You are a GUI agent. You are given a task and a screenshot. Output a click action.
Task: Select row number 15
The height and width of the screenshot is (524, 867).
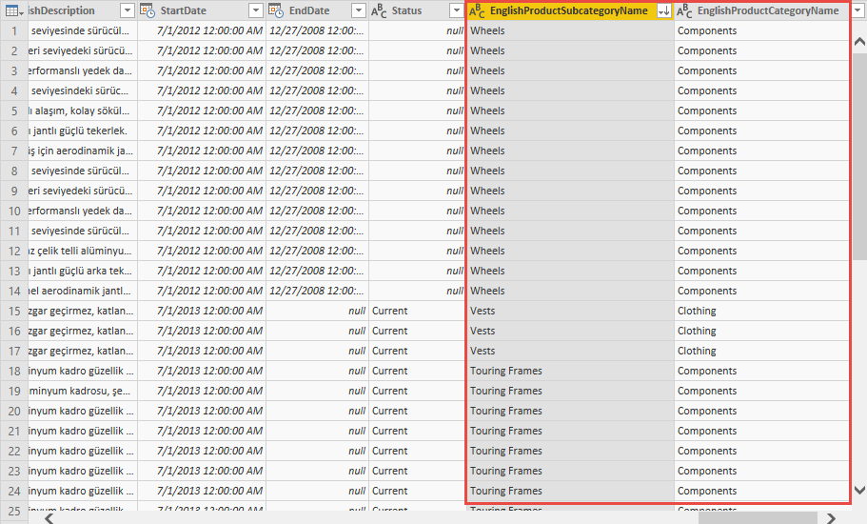tap(14, 311)
